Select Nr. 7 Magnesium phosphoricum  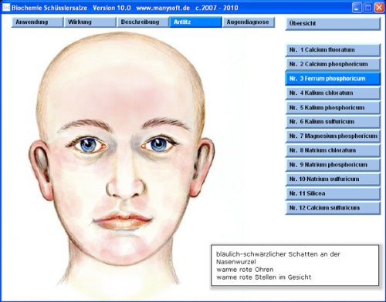333,136
